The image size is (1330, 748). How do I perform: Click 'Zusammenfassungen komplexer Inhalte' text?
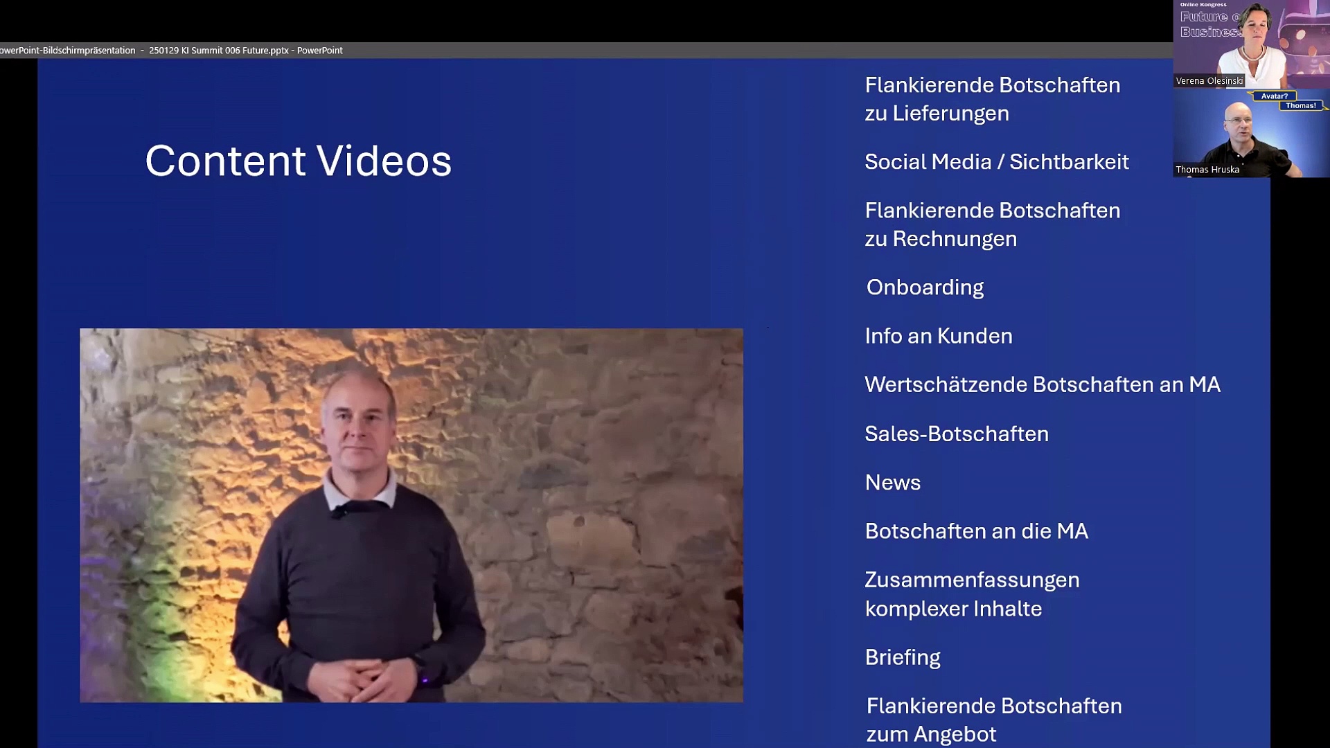click(971, 594)
